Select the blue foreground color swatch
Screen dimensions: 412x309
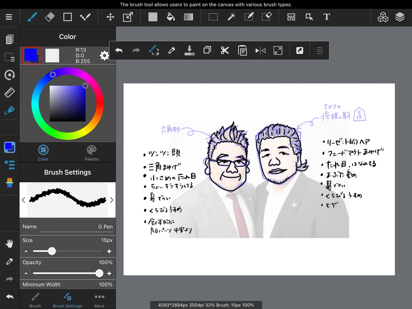31,55
